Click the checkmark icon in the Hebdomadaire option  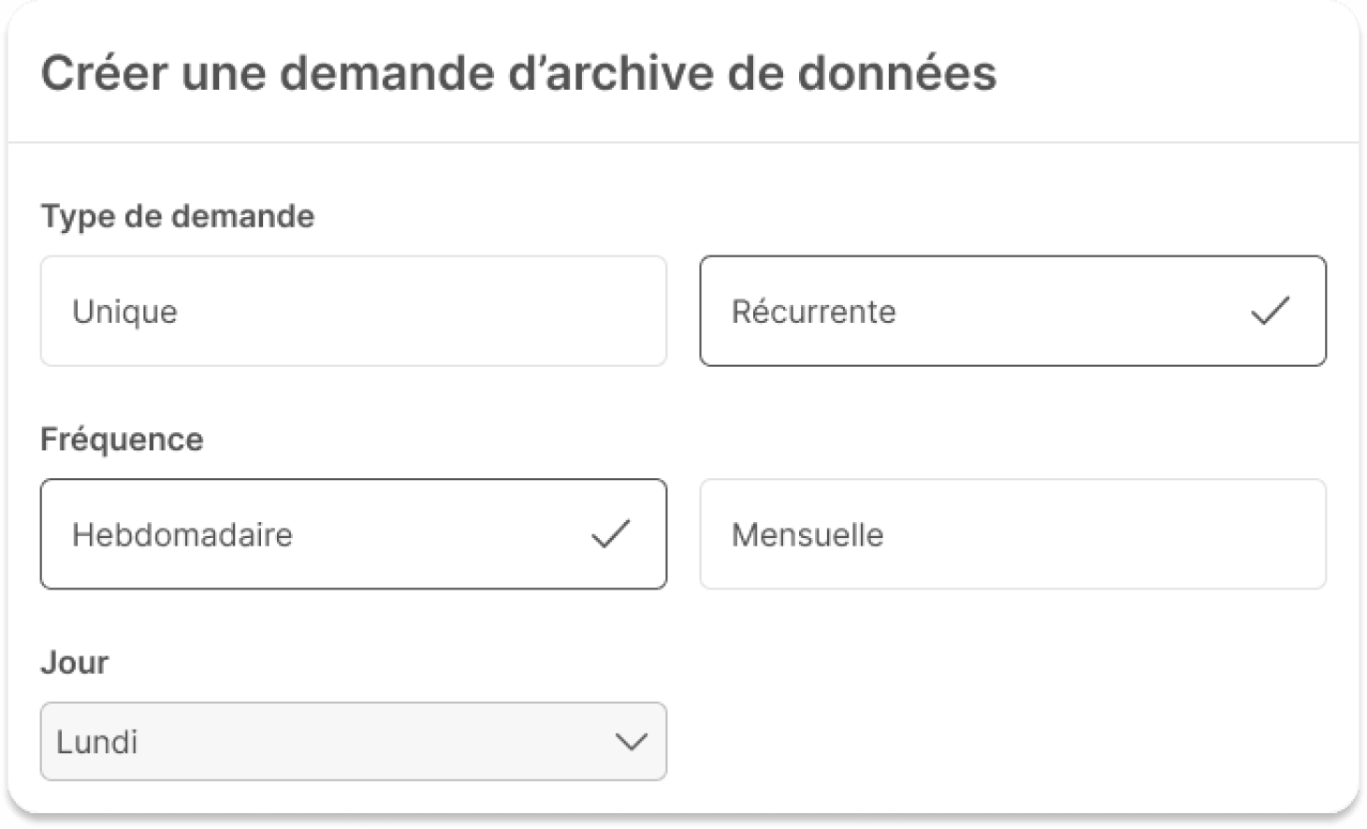coord(610,533)
